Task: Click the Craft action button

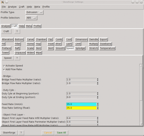Action: point(6,31)
